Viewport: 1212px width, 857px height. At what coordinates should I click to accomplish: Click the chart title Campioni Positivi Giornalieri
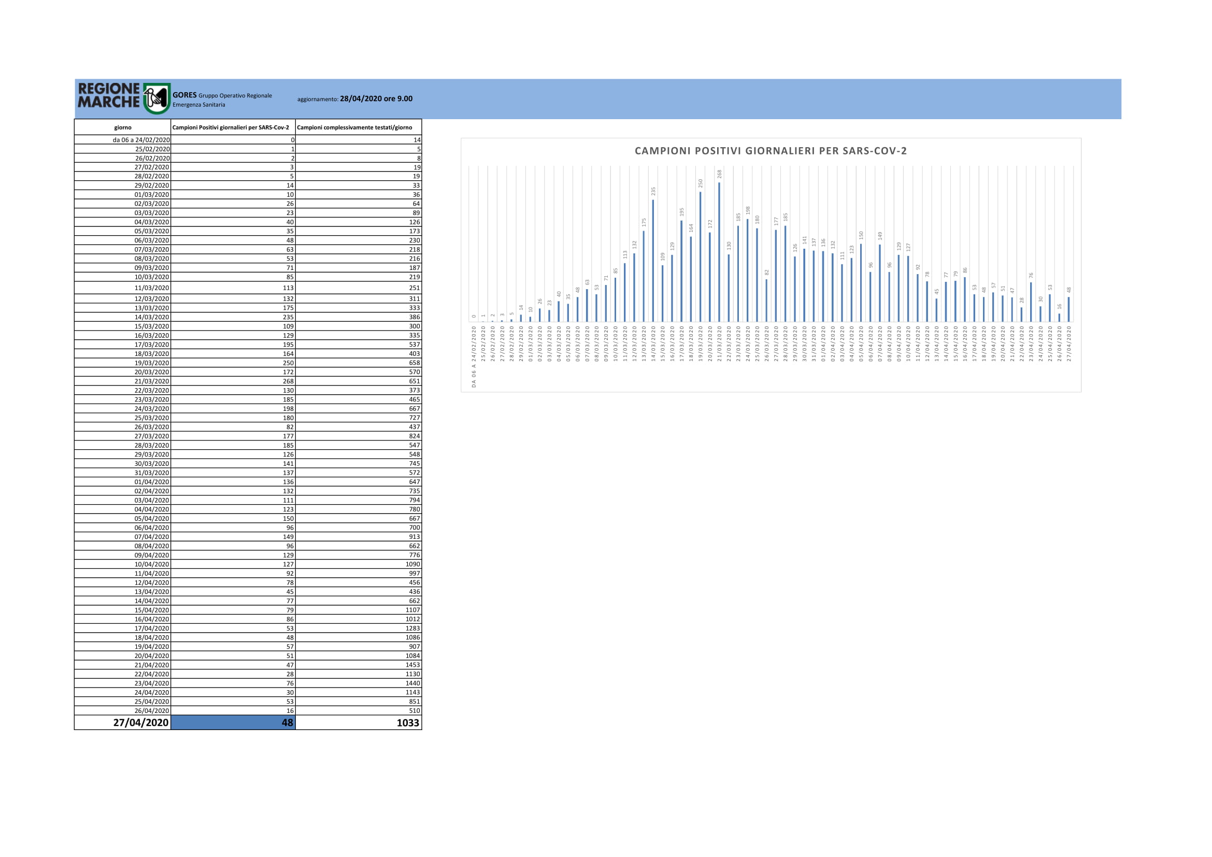pyautogui.click(x=771, y=151)
